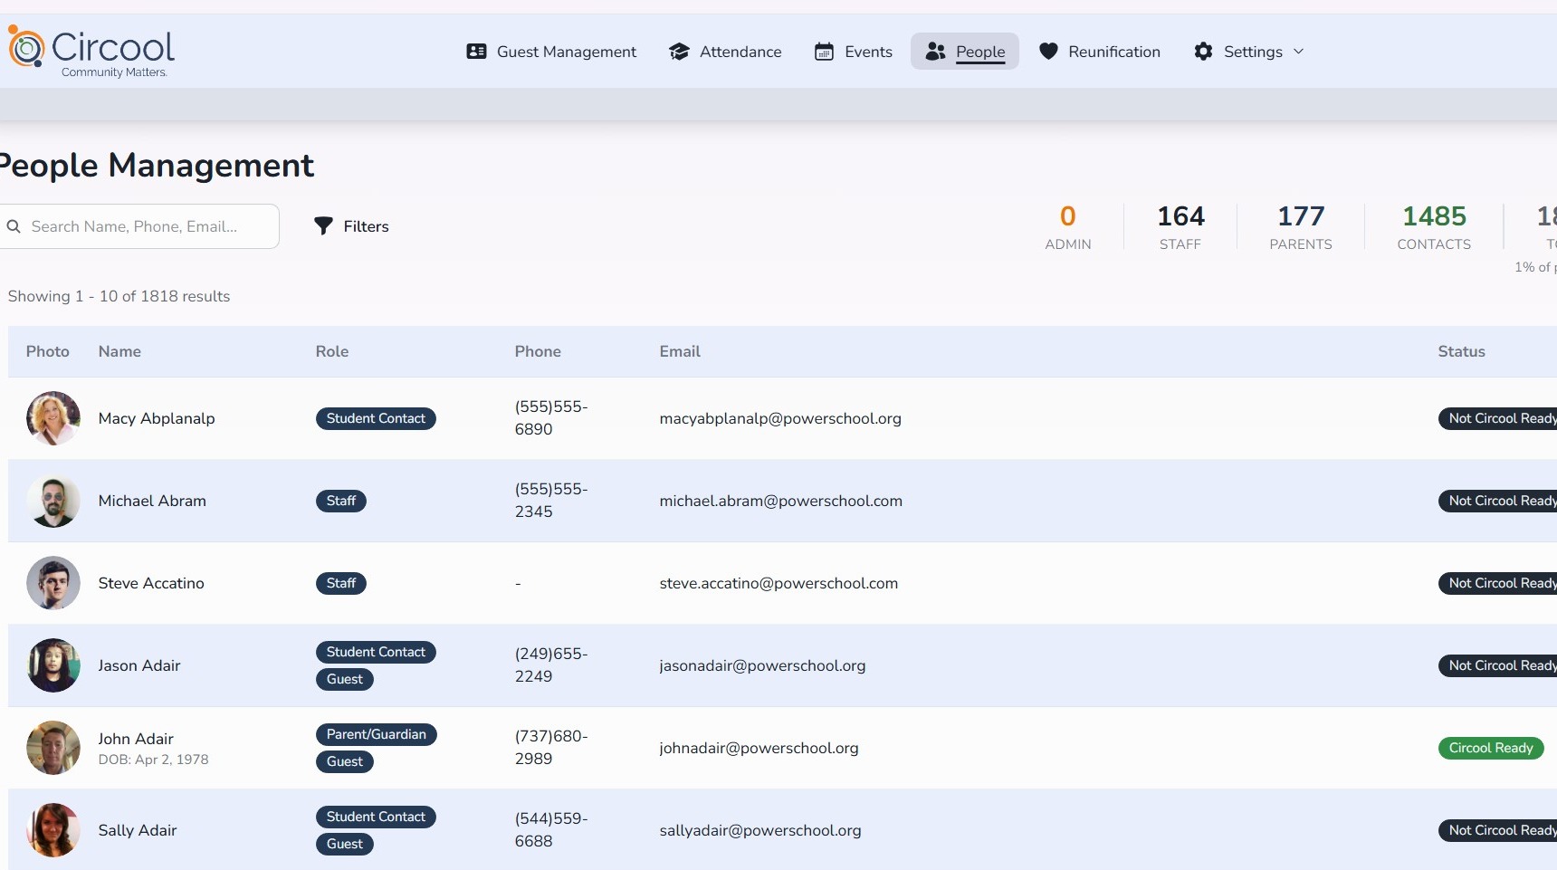Screen dimensions: 1557x870
Task: Click the 1485 CONTACTS count
Action: (1434, 226)
